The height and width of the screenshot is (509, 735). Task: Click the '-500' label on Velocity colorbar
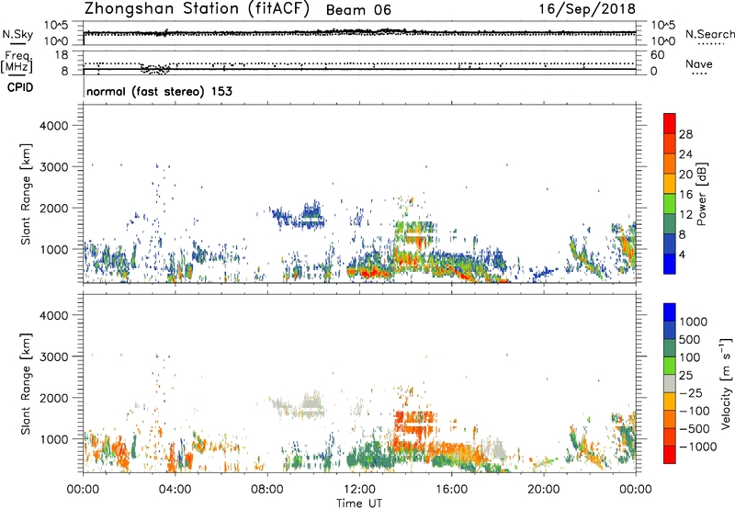coord(694,428)
